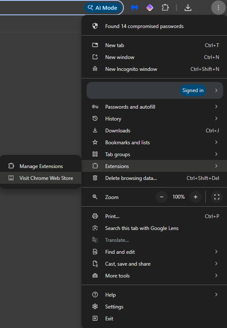
Task: Click the Chrome Web Store icon
Action: (x=11, y=178)
